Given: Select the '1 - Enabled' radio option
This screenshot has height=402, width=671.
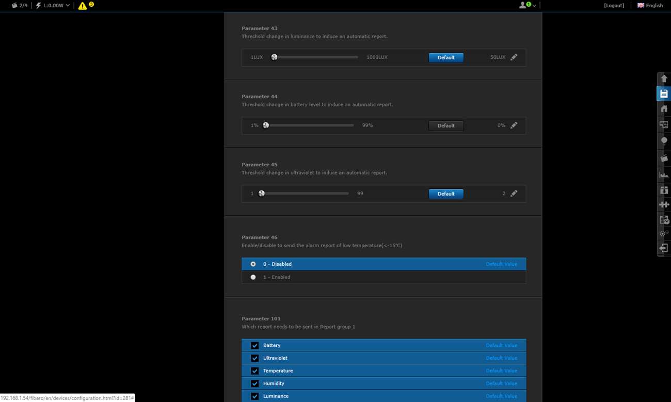Looking at the screenshot, I should pos(253,277).
